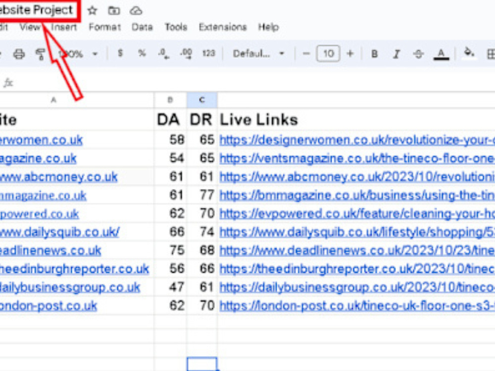Format as currency with dollar icon
This screenshot has width=495, height=371.
coord(120,53)
